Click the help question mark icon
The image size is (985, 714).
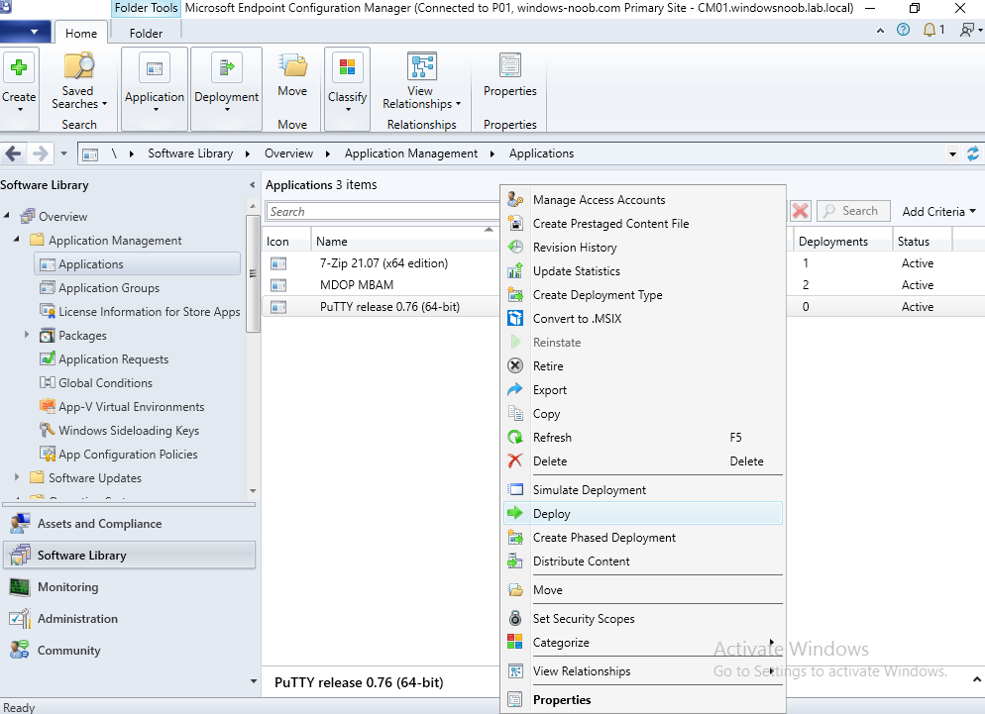[903, 30]
